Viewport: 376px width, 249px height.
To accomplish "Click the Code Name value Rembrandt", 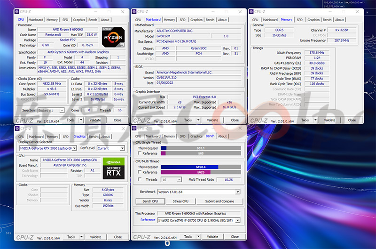I will pos(53,35).
